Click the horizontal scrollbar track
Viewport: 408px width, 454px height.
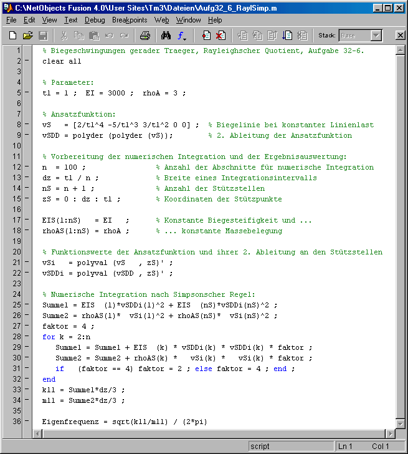coord(214,434)
